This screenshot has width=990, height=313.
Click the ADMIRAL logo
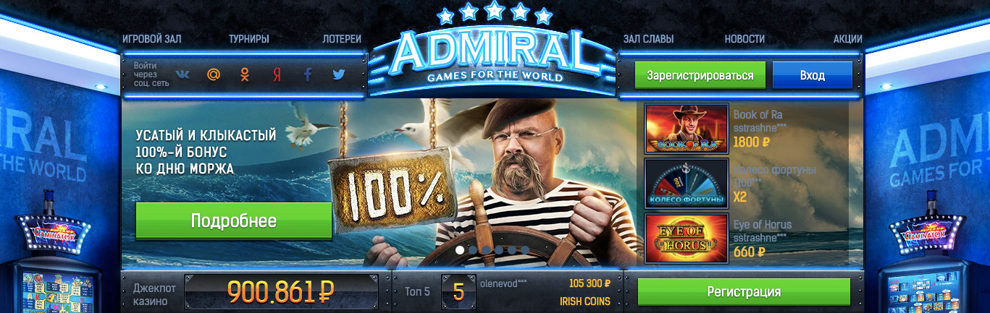(494, 52)
